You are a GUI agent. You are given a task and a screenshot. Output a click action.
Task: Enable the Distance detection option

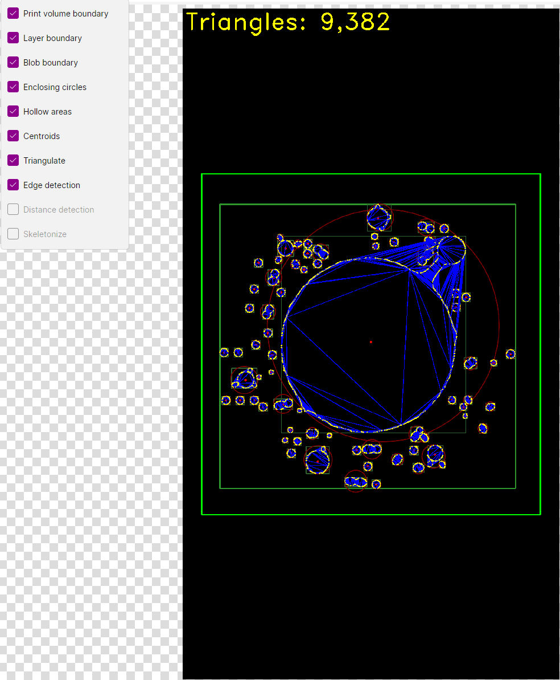pos(13,209)
